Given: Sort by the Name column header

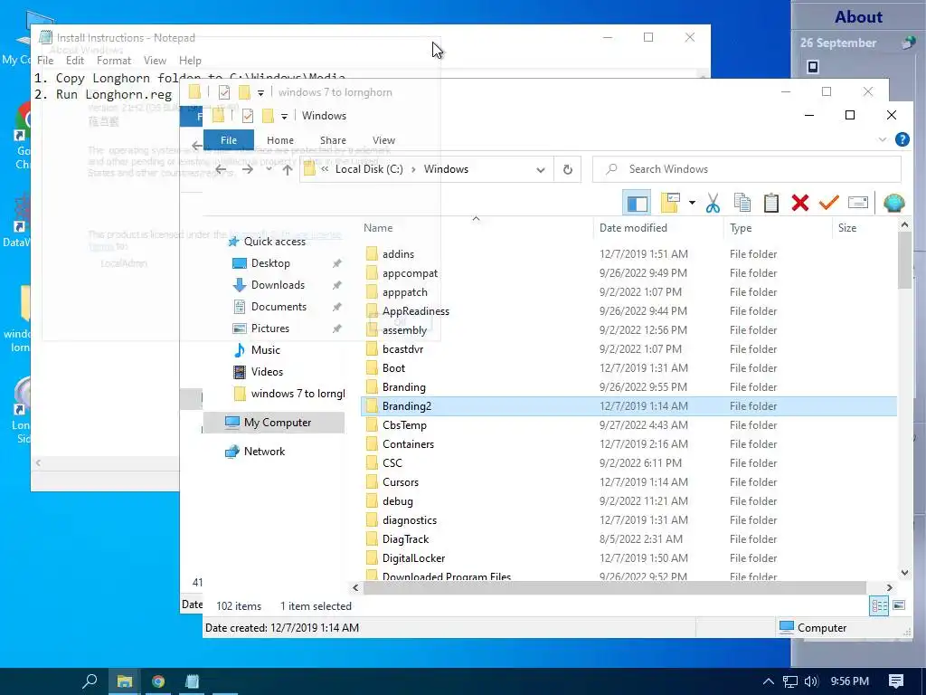Looking at the screenshot, I should (x=378, y=228).
